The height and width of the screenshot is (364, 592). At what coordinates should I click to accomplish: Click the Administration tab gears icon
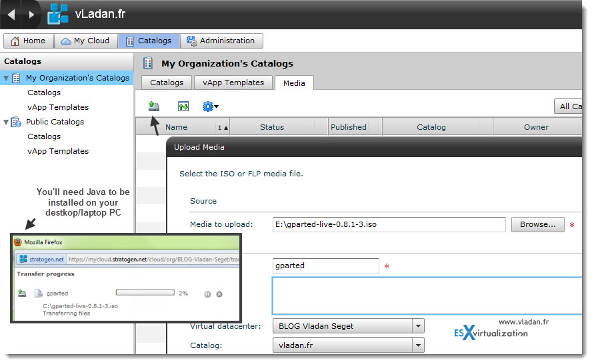pyautogui.click(x=192, y=41)
